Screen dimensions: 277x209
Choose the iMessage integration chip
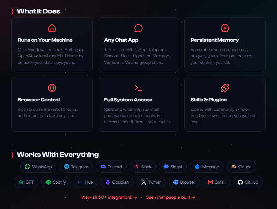[206, 167]
